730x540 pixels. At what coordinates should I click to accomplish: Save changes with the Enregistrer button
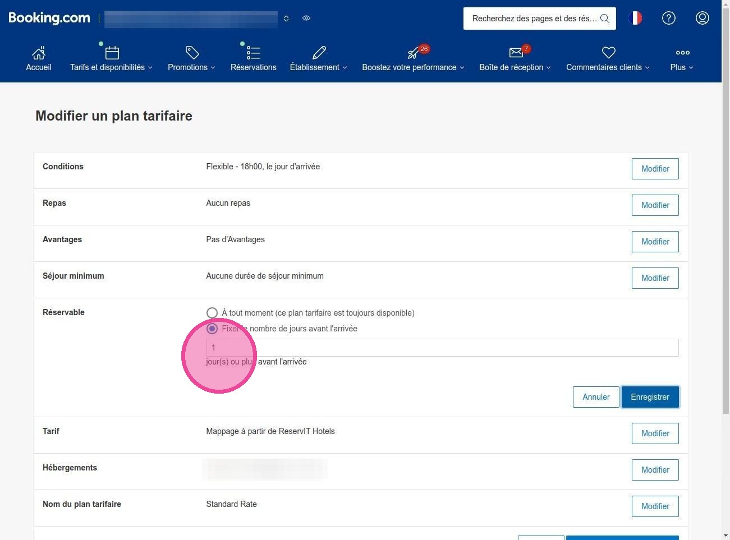pos(650,397)
